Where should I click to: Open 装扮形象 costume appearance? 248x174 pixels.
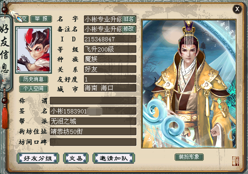pos(189,157)
